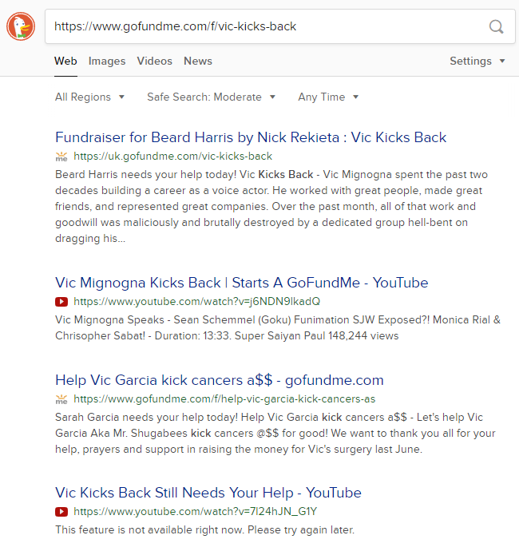Expand the All Regions filter
519x551 pixels.
[x=90, y=97]
